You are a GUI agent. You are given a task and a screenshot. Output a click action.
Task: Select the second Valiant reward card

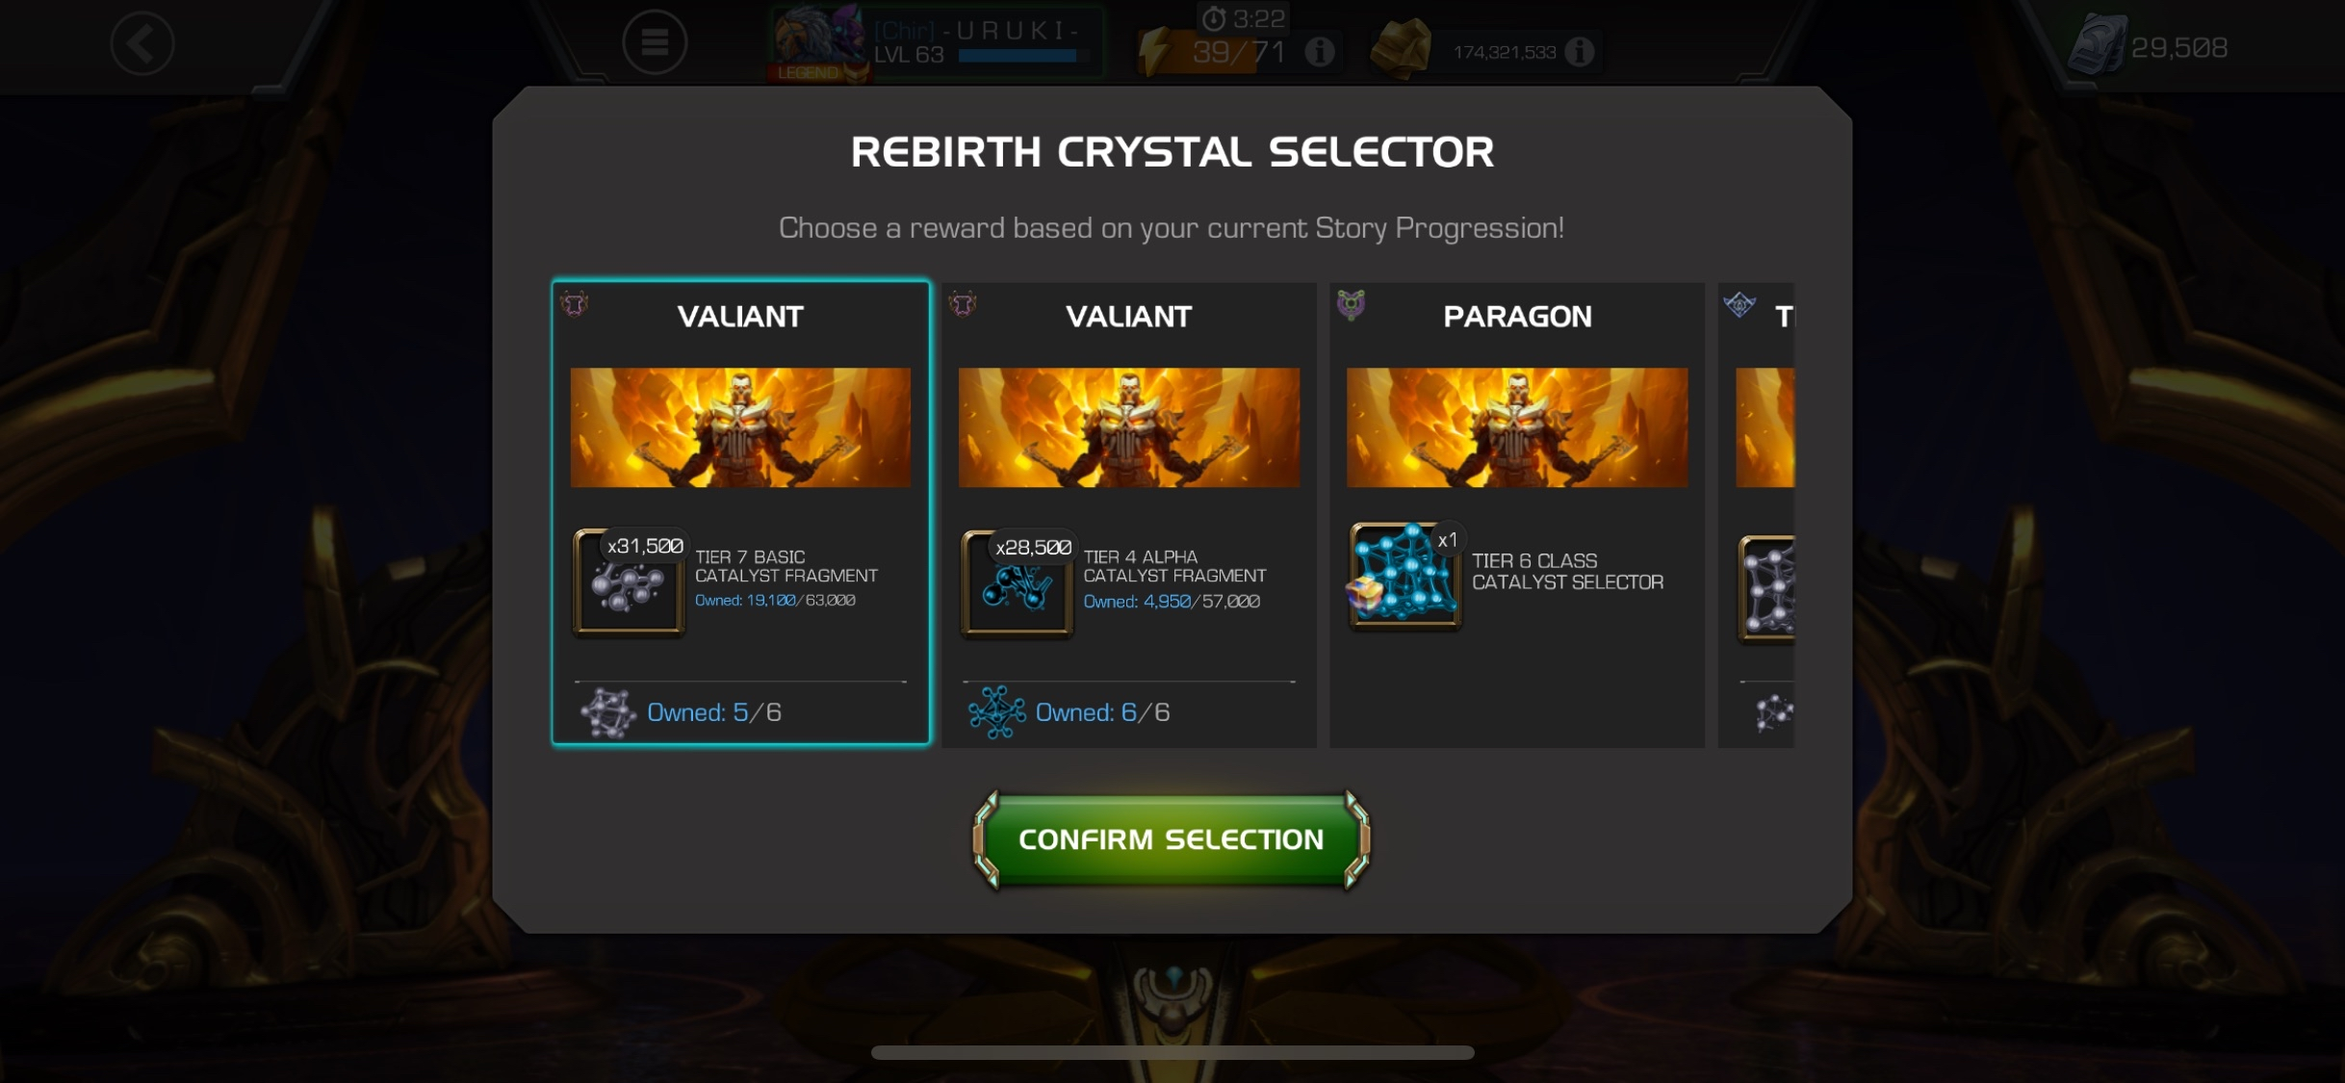pyautogui.click(x=1129, y=513)
